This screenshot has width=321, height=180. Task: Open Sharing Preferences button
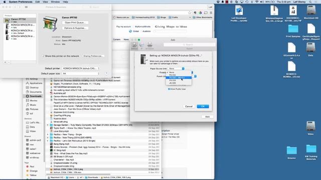(93, 56)
